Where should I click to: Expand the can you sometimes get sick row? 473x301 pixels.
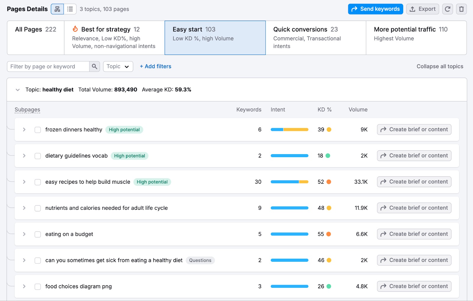click(x=24, y=260)
